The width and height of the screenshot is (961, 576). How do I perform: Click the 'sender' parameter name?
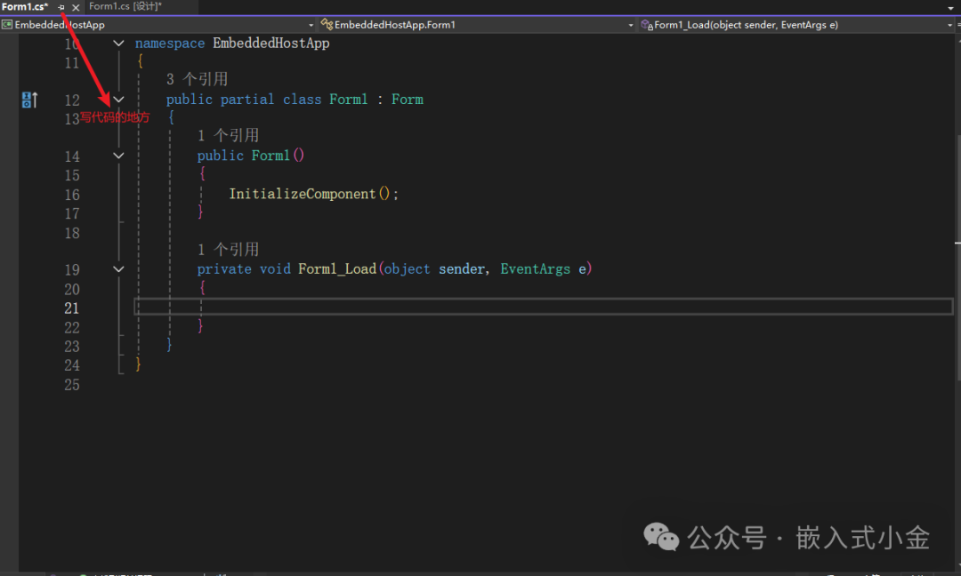462,269
